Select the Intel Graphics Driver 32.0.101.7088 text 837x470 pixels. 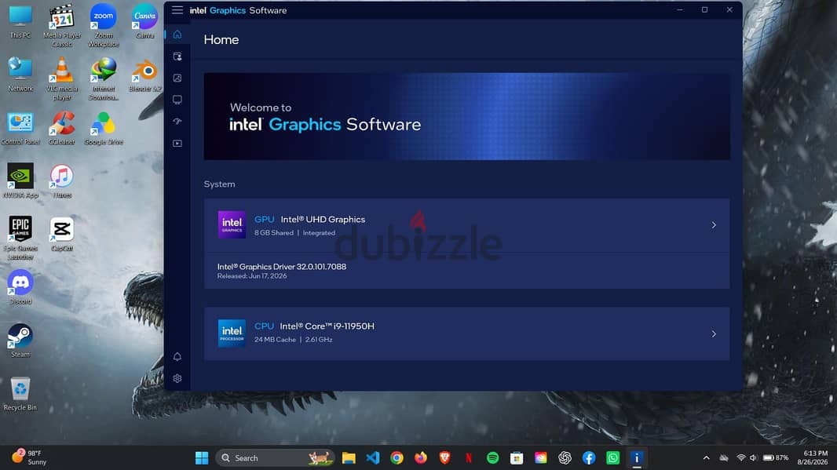[282, 267]
